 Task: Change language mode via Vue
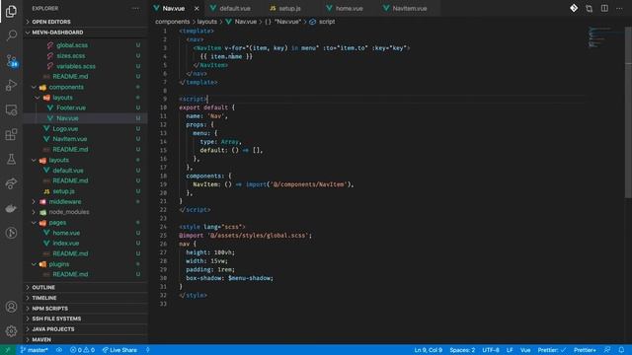click(525, 350)
